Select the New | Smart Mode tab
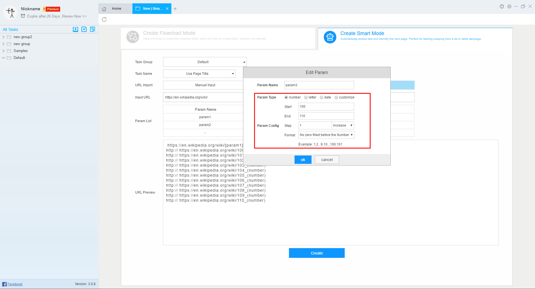Screen dimensions: 535x289 pos(150,9)
